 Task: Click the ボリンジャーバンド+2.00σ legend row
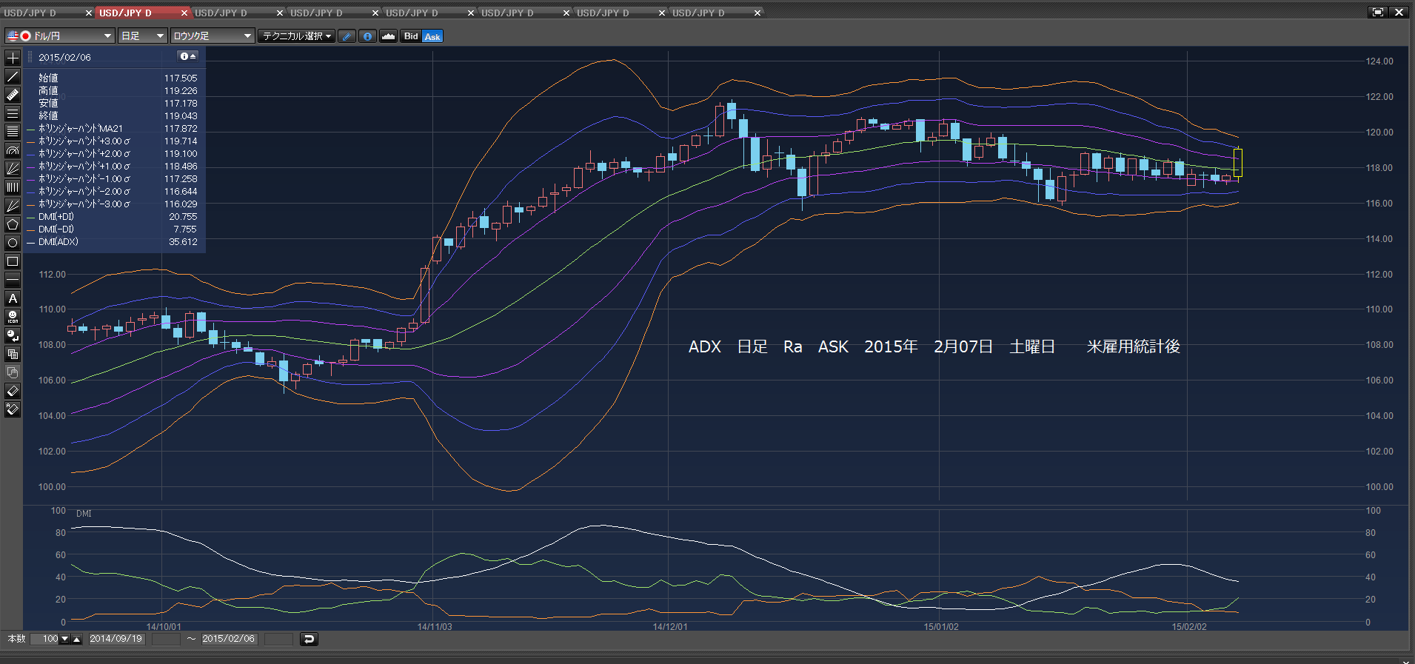point(113,154)
